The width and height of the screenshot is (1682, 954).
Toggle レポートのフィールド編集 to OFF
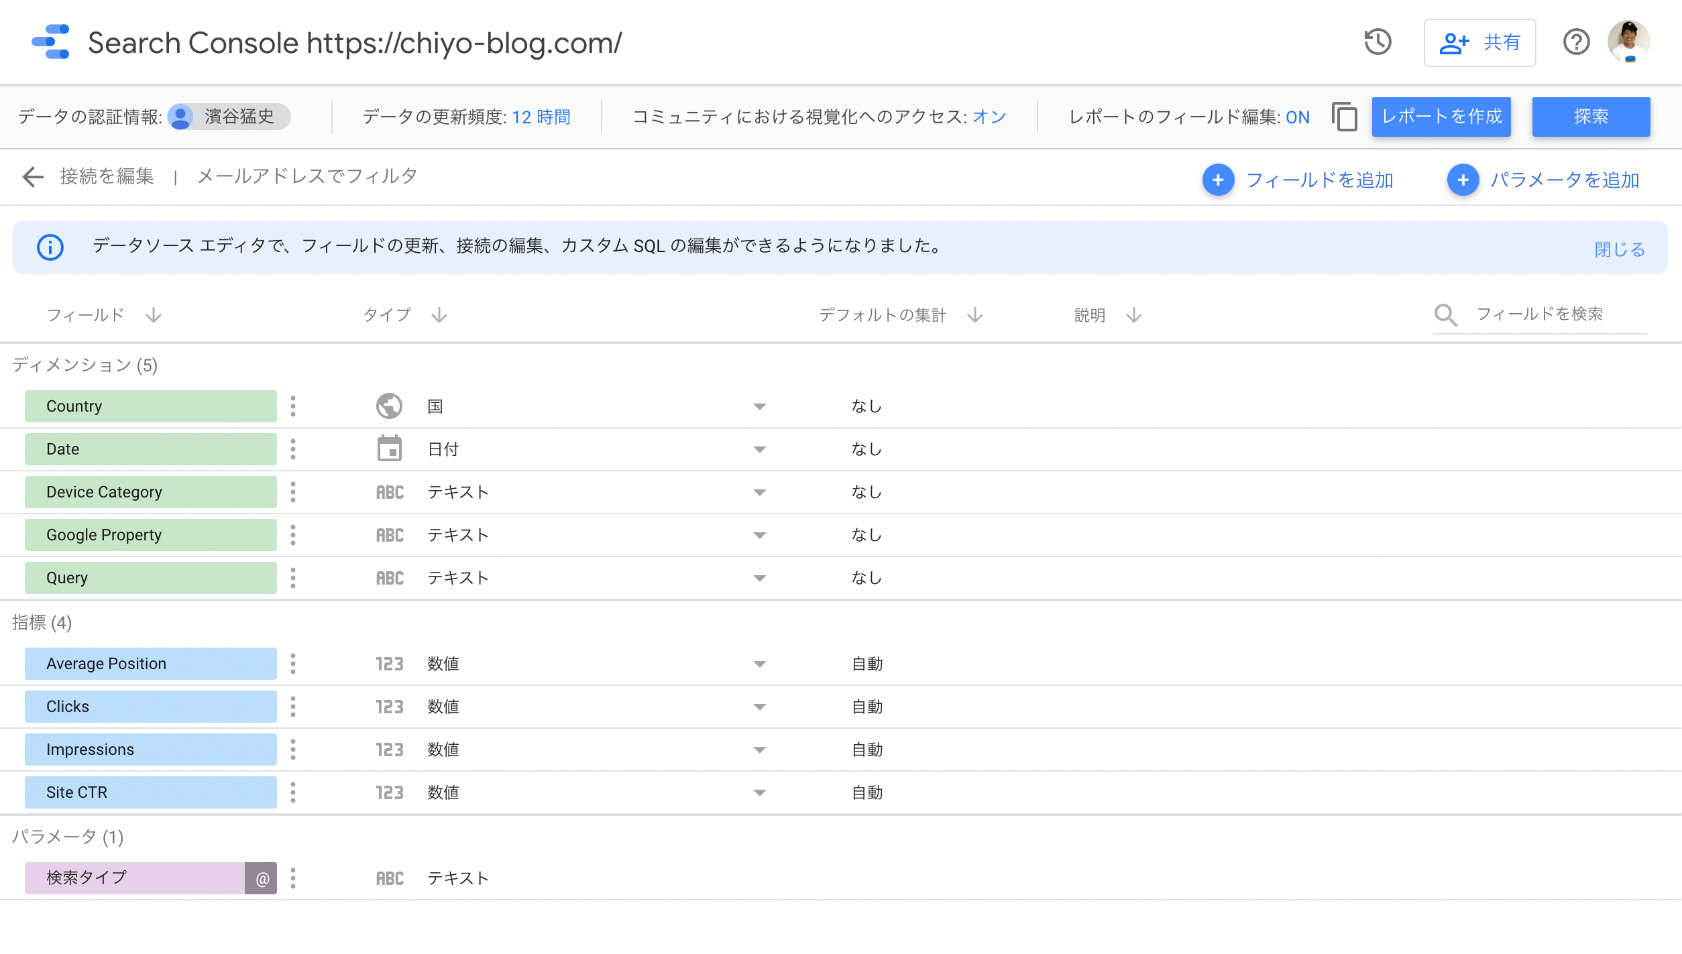(x=1297, y=117)
